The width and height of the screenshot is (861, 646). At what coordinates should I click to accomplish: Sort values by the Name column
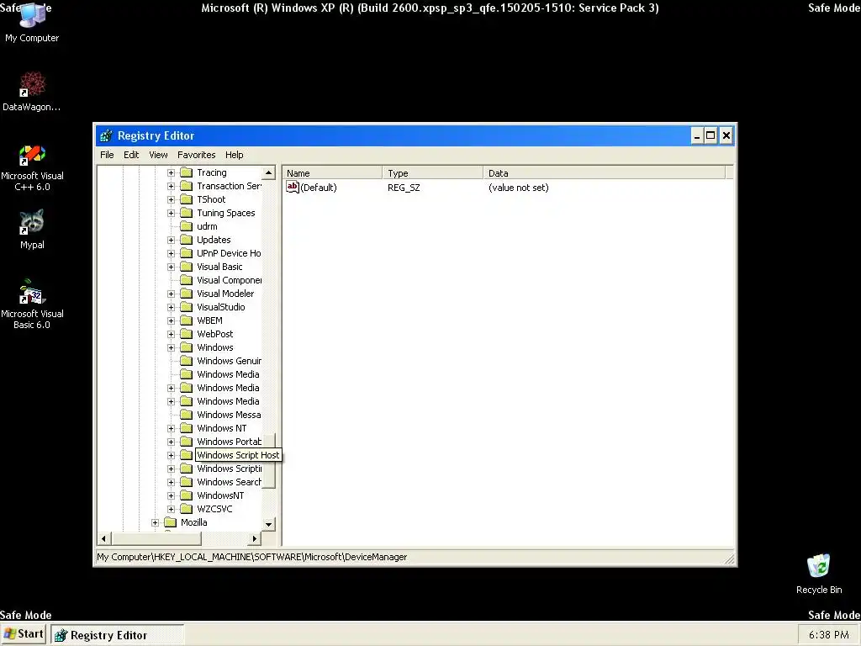[332, 173]
